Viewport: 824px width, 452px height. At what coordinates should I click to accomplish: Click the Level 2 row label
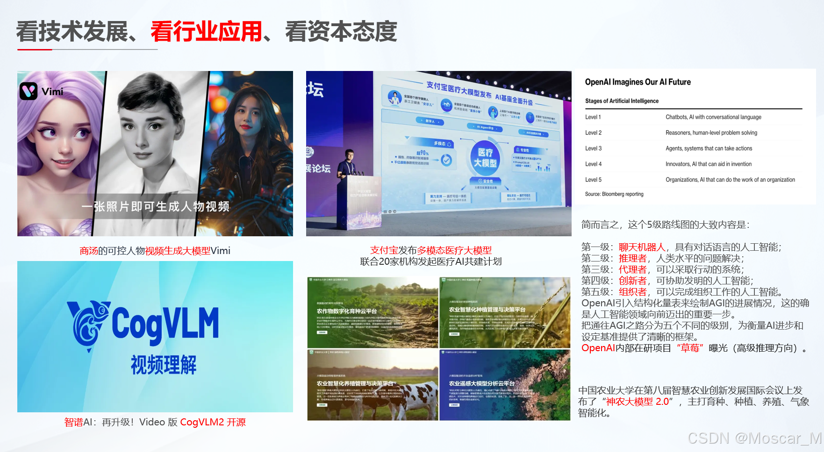tap(593, 133)
